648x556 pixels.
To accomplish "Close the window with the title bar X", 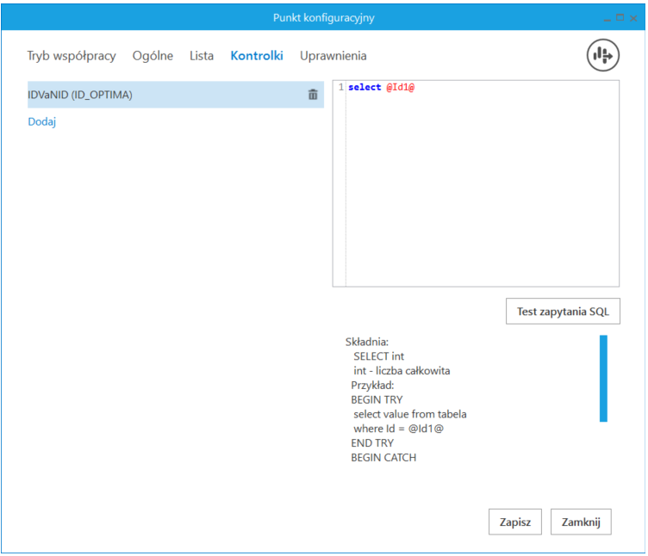I will (633, 18).
